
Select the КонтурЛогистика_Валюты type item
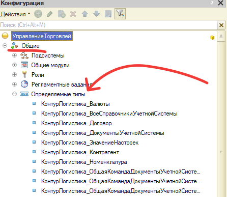(x=75, y=104)
